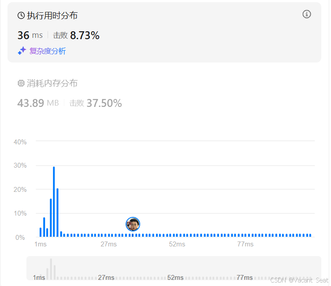
Task: Click the chip icon beside 消耗内存分布
Action: [21, 83]
